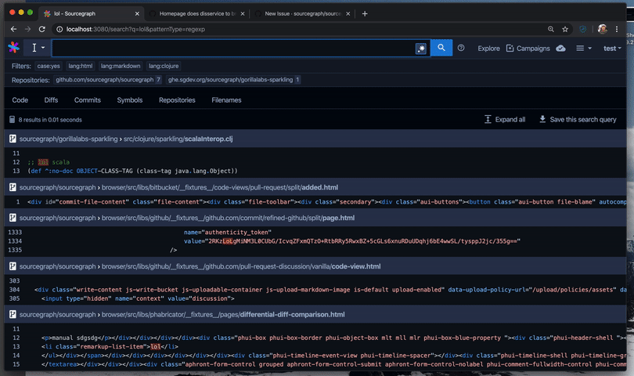Filter by gorillalabs-sparkling repository chip
Viewport: 634px width, 376px height.
coord(234,80)
